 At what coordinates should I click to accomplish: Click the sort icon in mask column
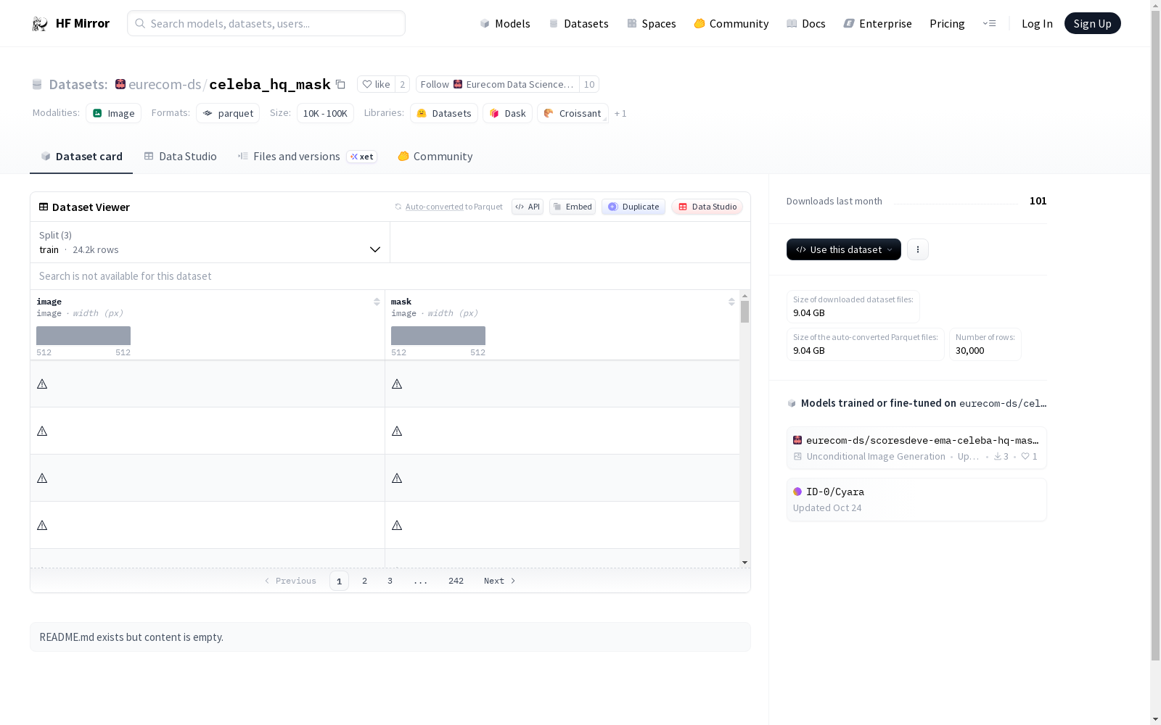point(731,302)
